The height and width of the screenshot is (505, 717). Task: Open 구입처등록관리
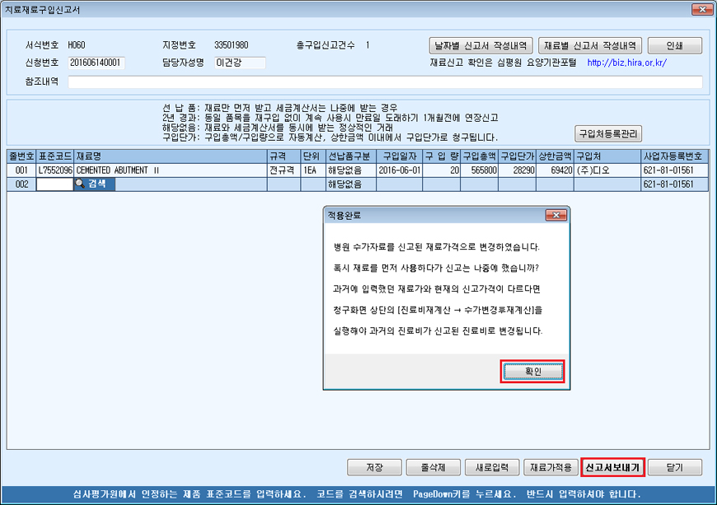coord(607,133)
